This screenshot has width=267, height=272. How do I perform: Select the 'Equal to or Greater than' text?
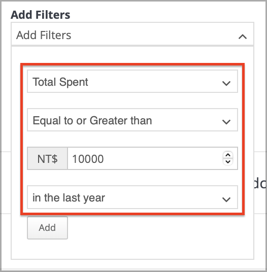[x=92, y=120]
